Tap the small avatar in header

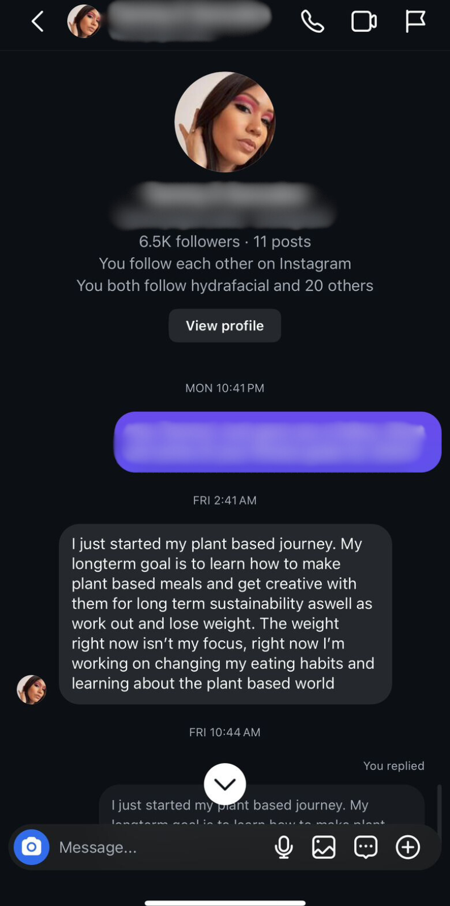point(84,22)
